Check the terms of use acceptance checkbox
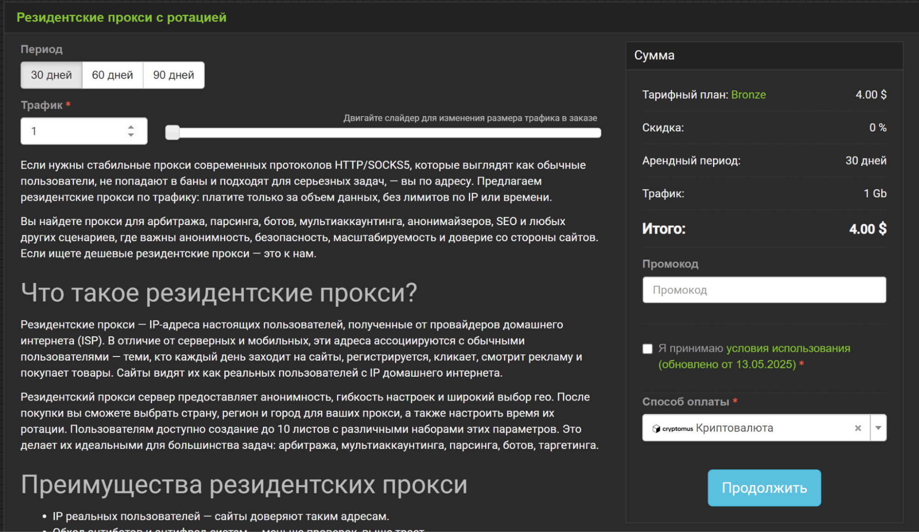 click(x=647, y=349)
